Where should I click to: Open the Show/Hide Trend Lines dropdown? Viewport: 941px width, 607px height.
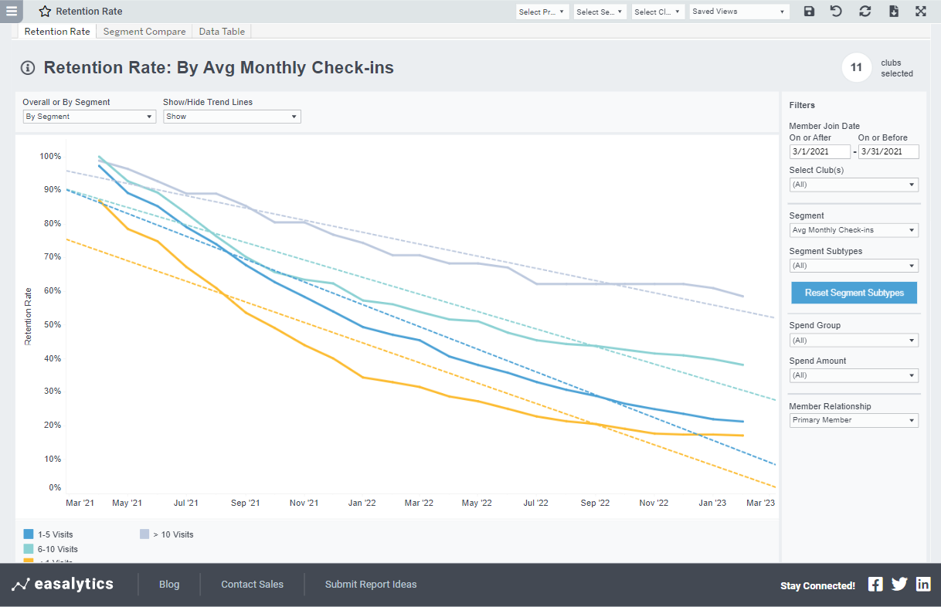pos(231,116)
